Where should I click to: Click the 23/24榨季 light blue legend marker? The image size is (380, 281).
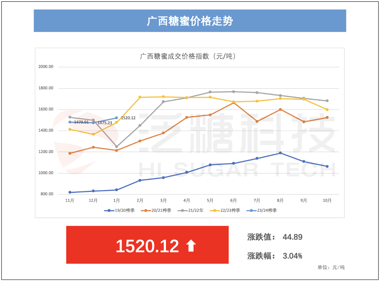click(x=251, y=210)
